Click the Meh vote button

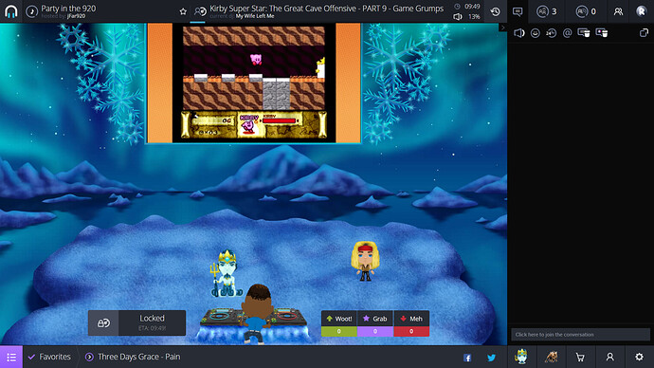411,323
